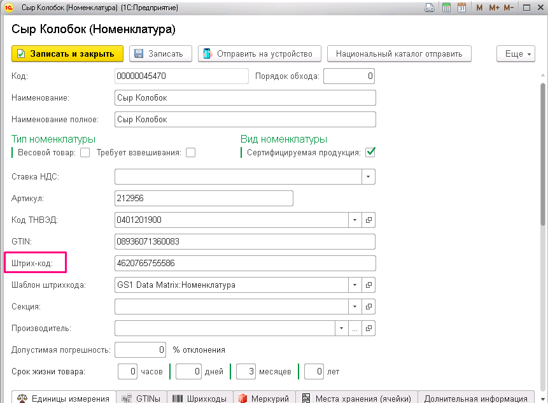Tick the Требует взвешивания checkbox

coord(190,153)
